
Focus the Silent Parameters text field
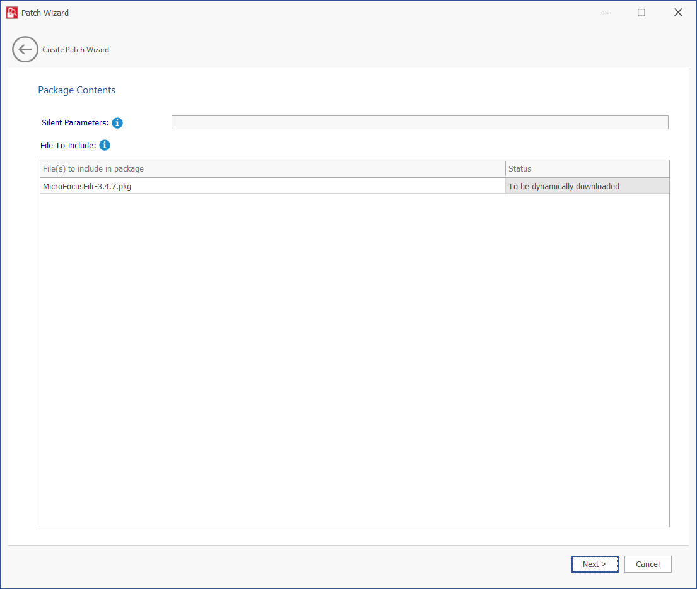coord(419,122)
